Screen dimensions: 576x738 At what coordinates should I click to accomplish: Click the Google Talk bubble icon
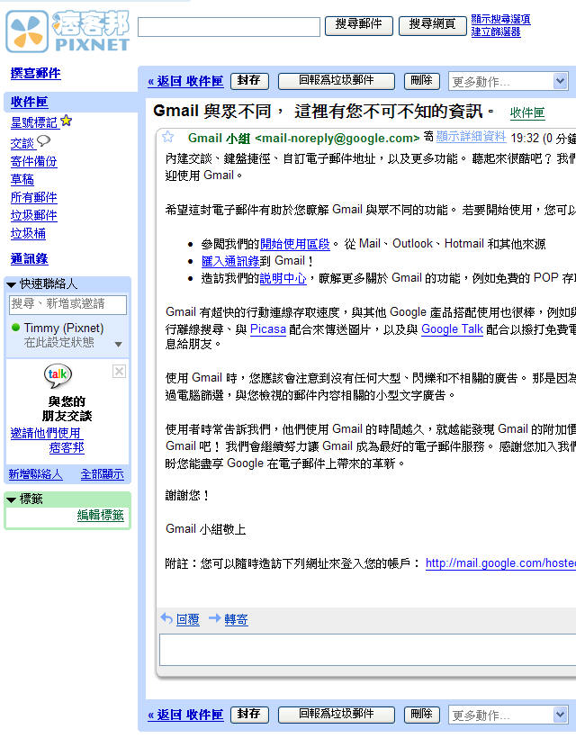58,375
